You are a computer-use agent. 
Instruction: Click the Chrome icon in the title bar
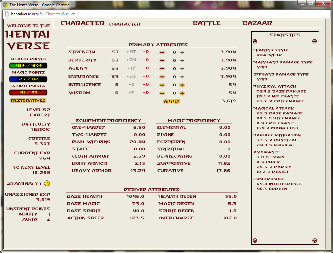point(5,5)
